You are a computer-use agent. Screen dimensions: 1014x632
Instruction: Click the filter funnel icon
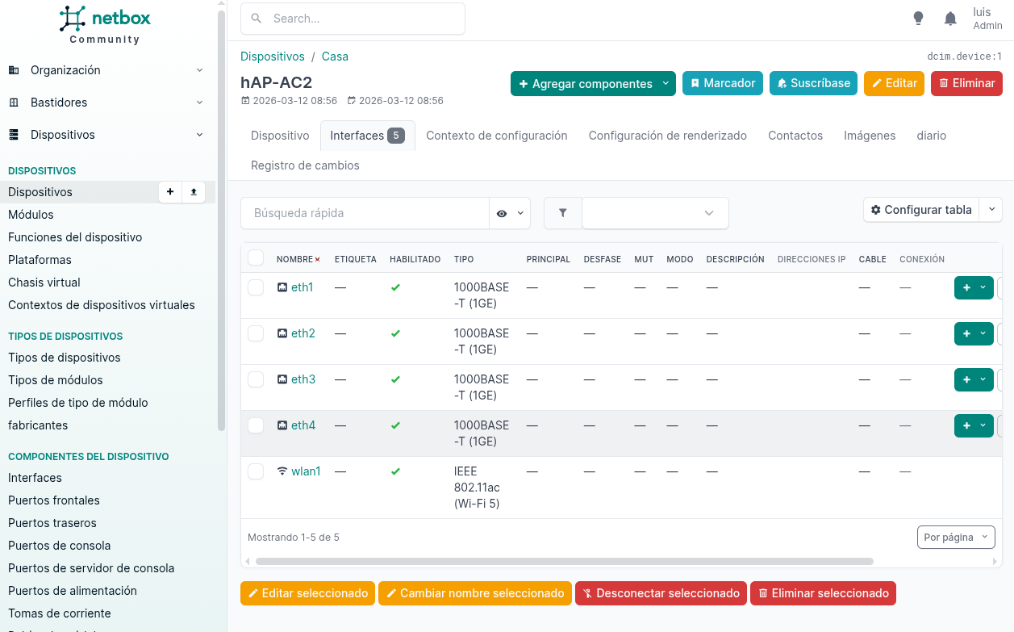(563, 213)
